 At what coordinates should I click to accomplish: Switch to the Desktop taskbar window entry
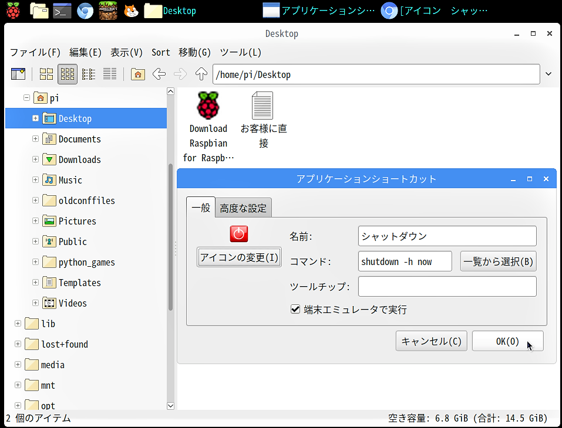(170, 11)
